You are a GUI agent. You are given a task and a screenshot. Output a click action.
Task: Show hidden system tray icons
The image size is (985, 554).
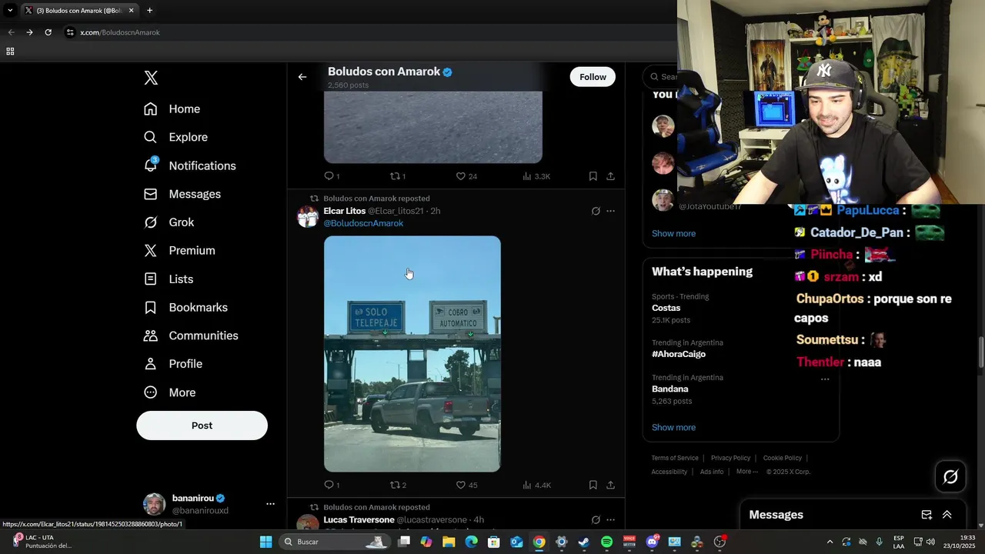pyautogui.click(x=830, y=542)
